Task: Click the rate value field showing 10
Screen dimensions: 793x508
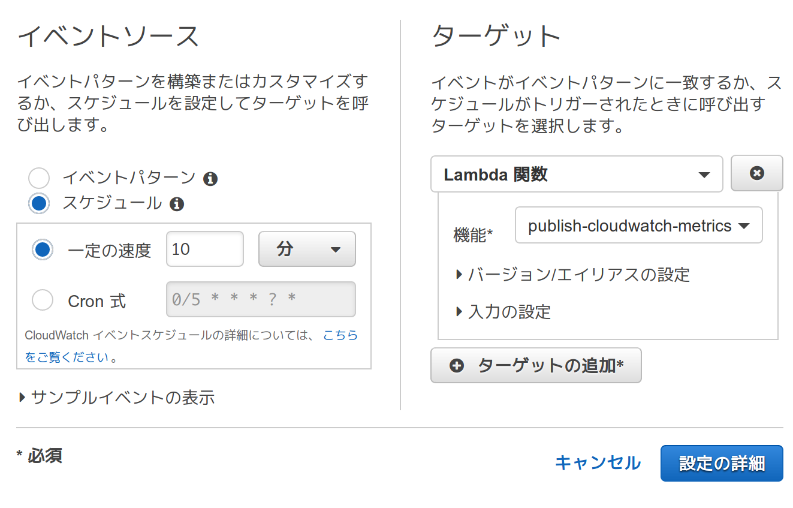Action: click(204, 249)
